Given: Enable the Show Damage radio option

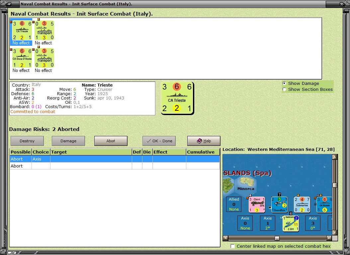Looking at the screenshot, I should tap(284, 83).
